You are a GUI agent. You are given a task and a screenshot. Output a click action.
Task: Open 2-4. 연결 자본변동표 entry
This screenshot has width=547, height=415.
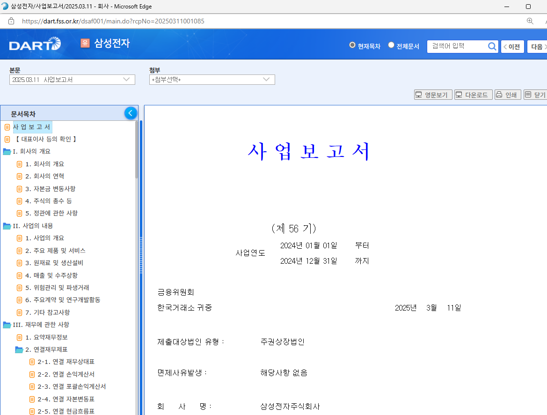tap(66, 399)
